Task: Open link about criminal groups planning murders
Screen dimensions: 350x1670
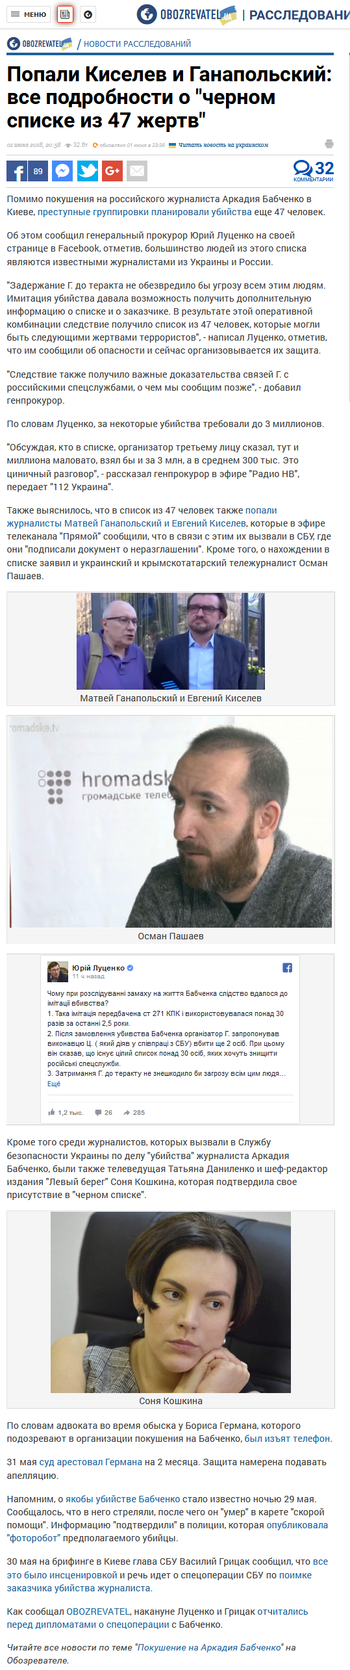Action: [144, 212]
